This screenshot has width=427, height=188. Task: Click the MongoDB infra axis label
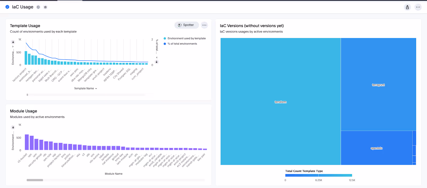pyautogui.click(x=85, y=75)
